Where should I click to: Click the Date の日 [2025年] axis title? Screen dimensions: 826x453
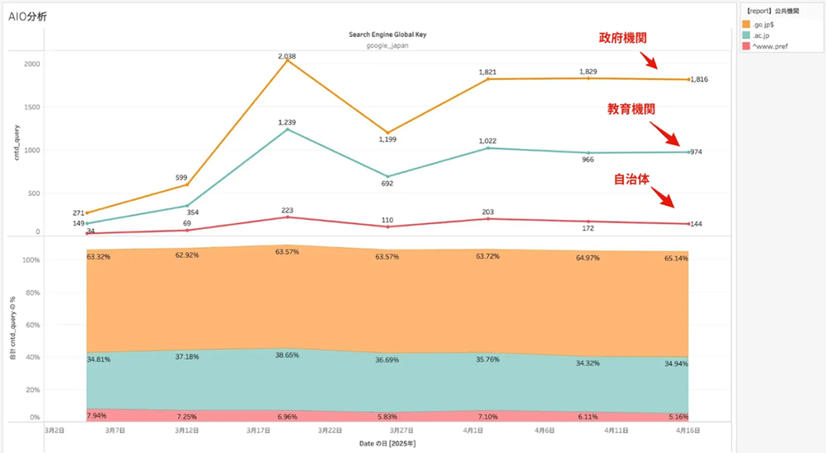tap(387, 443)
